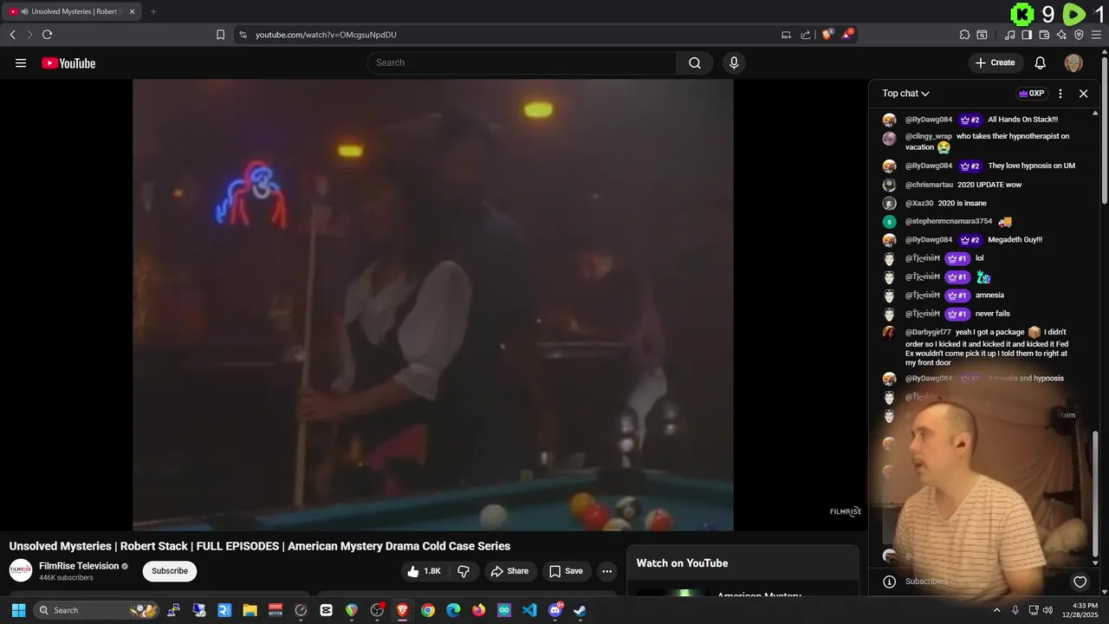Toggle the browser sidebar panel
This screenshot has width=1109, height=624.
point(1027,35)
